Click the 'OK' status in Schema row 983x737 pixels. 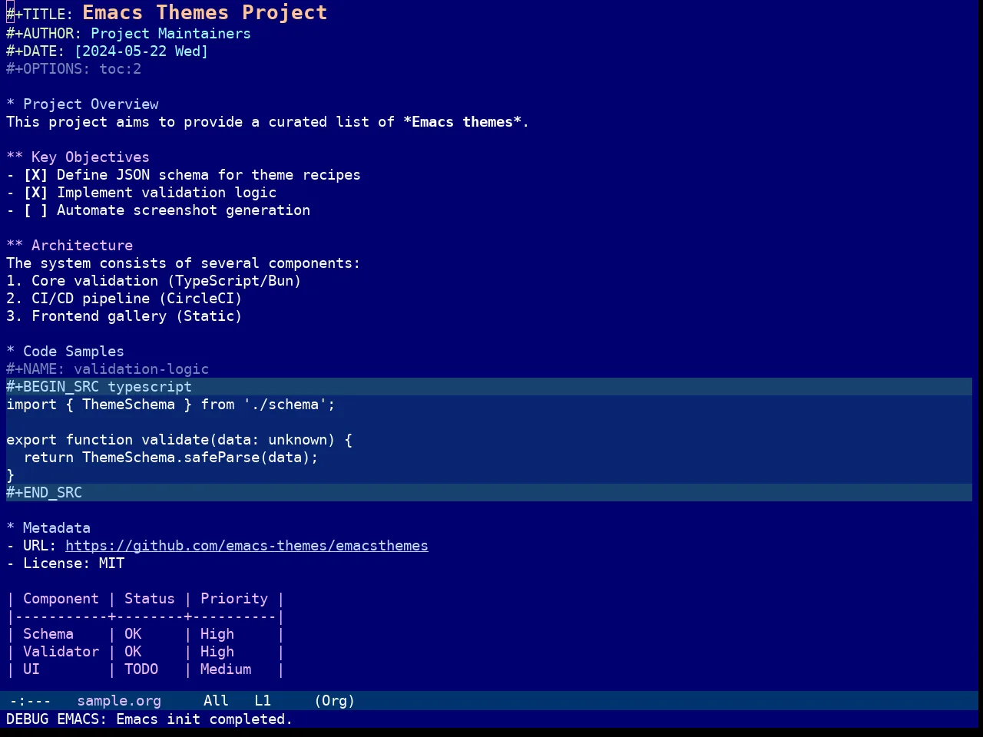pyautogui.click(x=133, y=634)
